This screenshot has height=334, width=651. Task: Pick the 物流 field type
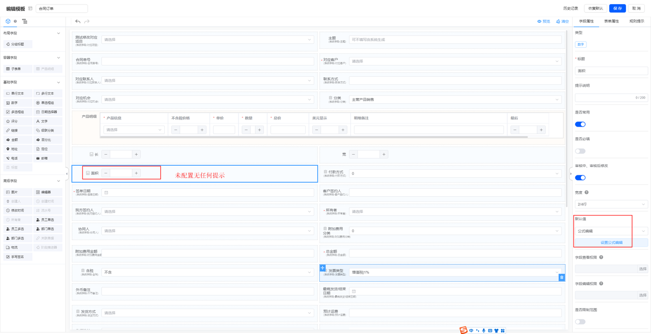click(18, 248)
